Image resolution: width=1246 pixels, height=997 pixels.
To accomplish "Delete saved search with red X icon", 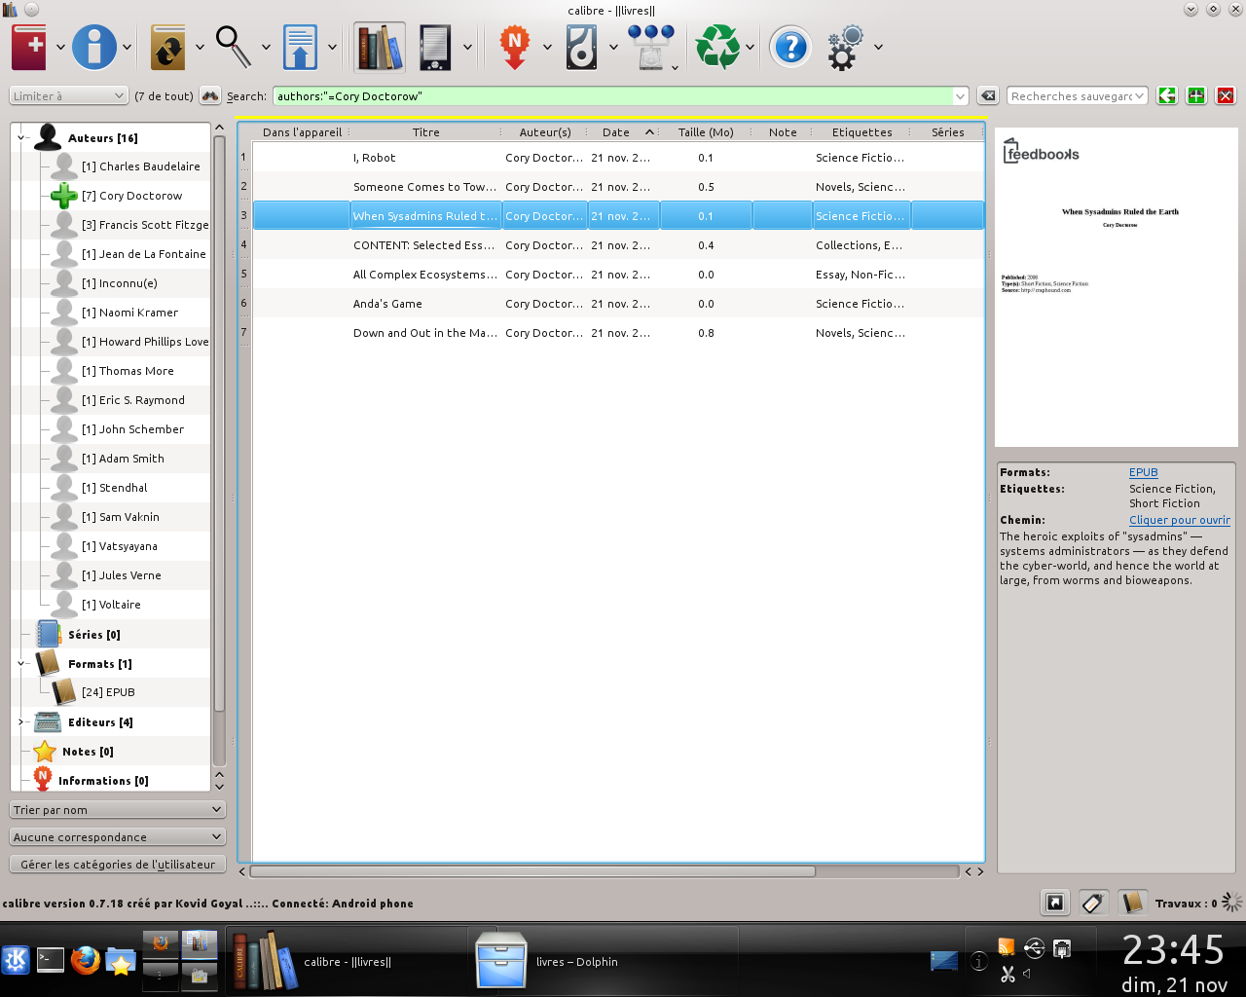I will coord(1226,95).
